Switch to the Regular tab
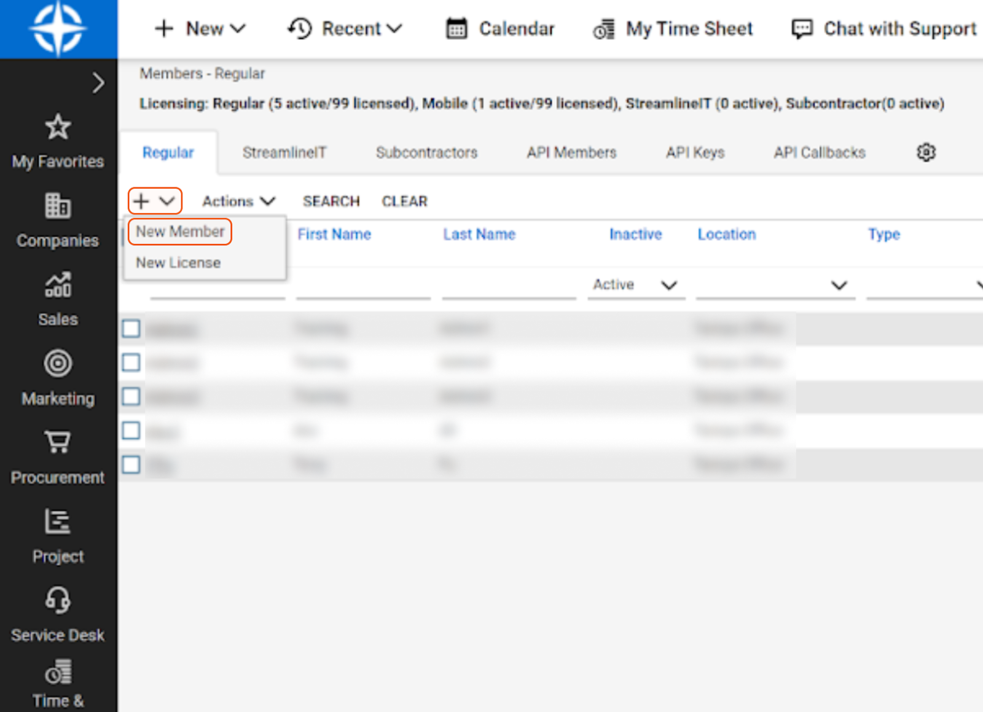This screenshot has width=983, height=712. (x=168, y=152)
